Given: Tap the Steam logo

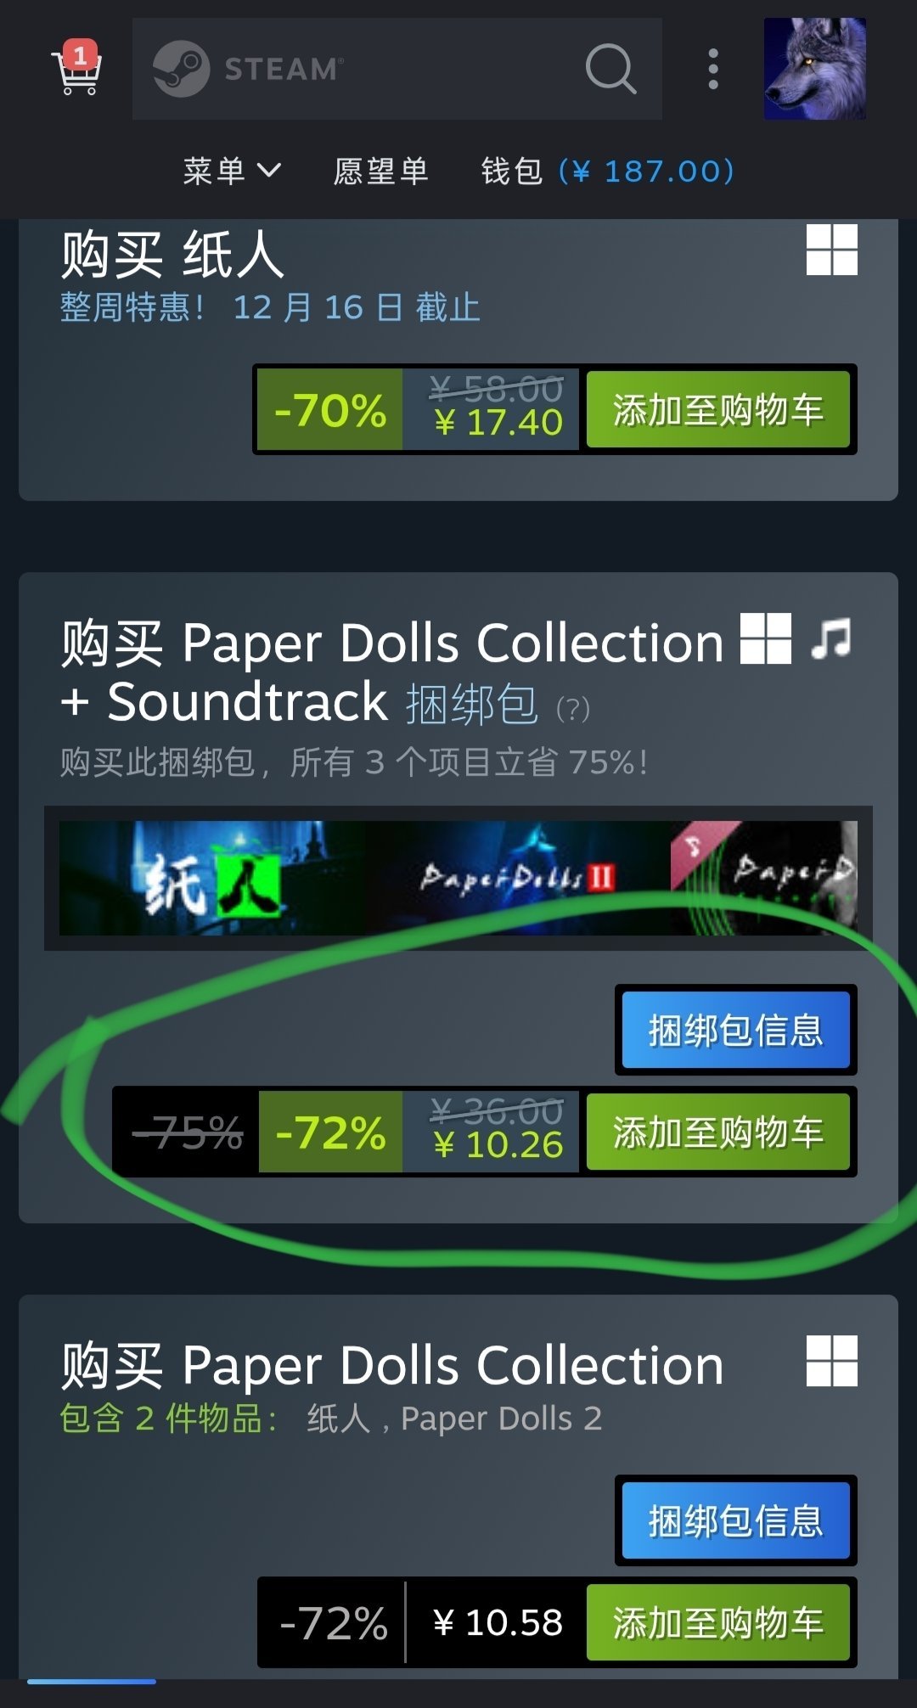Looking at the screenshot, I should (x=248, y=69).
